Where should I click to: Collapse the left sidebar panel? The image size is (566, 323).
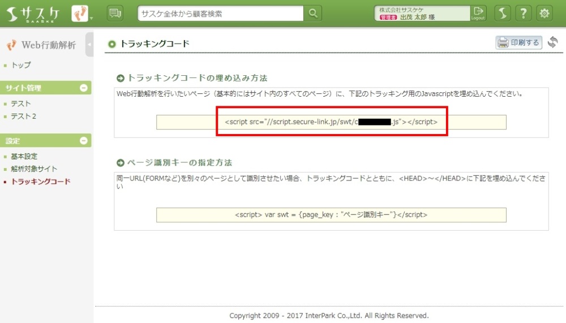[x=89, y=44]
